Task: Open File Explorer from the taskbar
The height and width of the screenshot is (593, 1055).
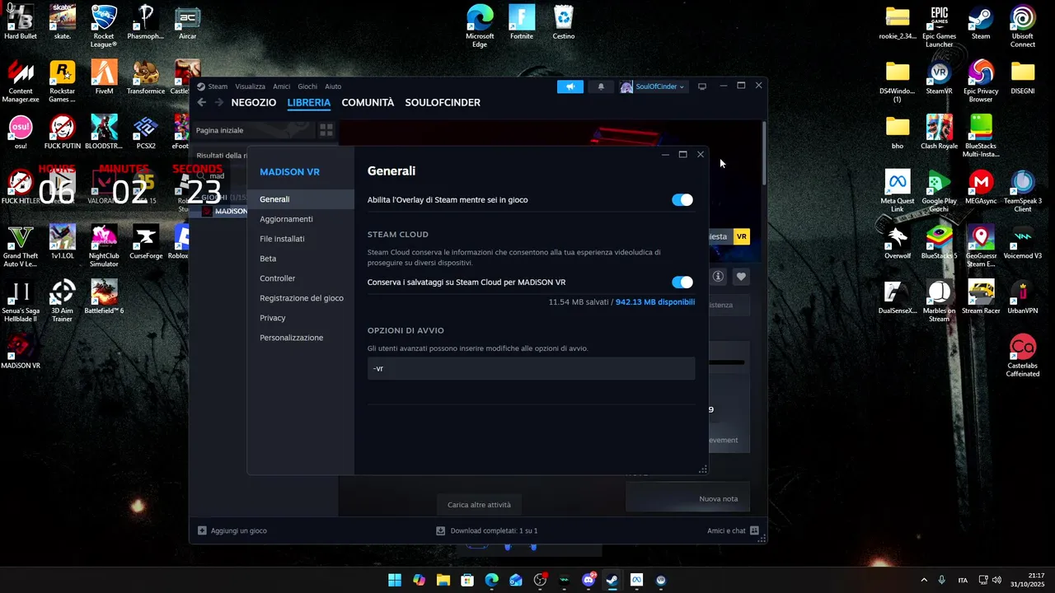Action: [x=443, y=580]
